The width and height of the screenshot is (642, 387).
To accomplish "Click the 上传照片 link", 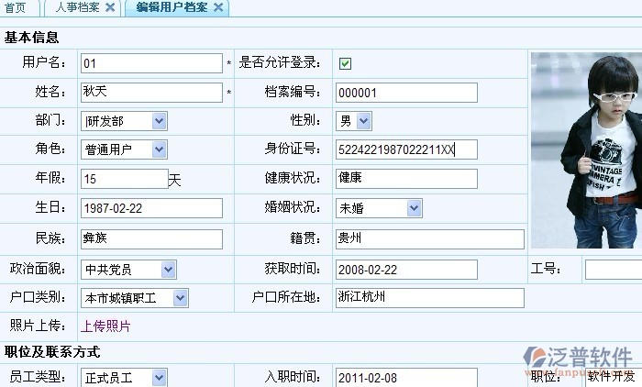I will [106, 326].
